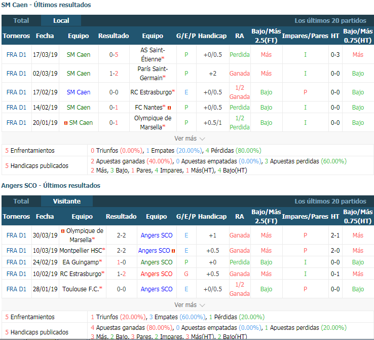Click the Torneros header in Angers SCO table
Screen dimensions: 374x340
pos(16,217)
